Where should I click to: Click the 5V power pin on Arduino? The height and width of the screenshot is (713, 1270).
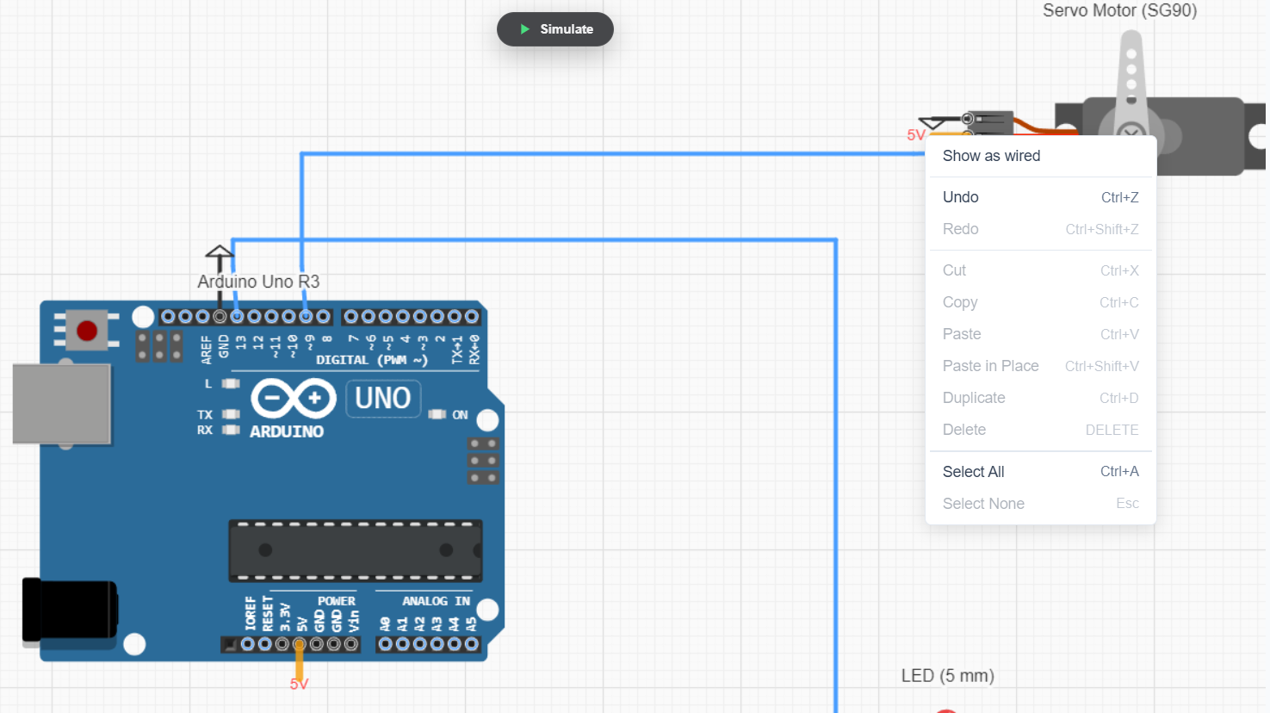tap(300, 644)
